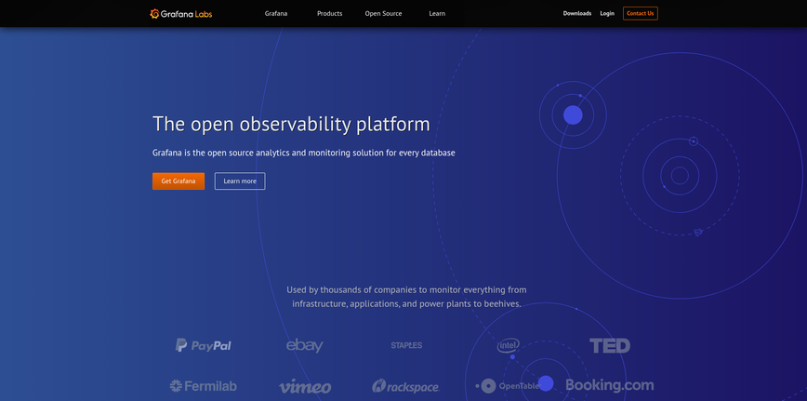
Task: Click the PayPal logo
Action: tap(204, 345)
